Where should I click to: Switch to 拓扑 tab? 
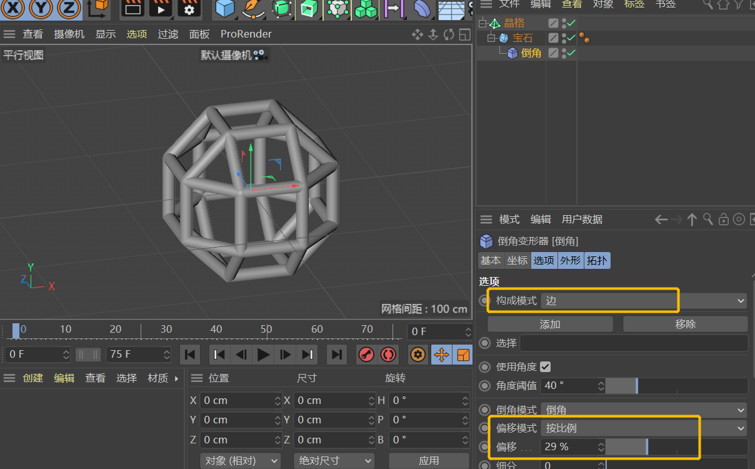pos(597,261)
